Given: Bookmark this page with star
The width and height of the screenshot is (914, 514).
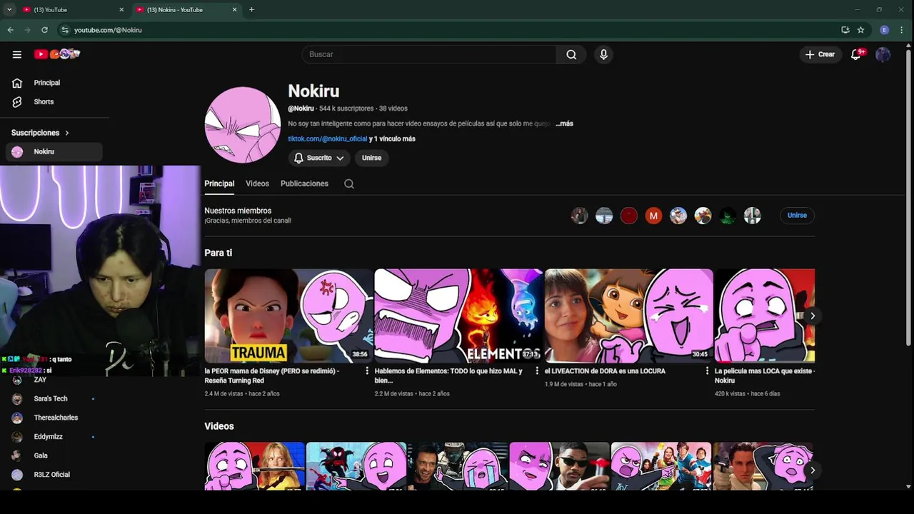Looking at the screenshot, I should pos(861,30).
